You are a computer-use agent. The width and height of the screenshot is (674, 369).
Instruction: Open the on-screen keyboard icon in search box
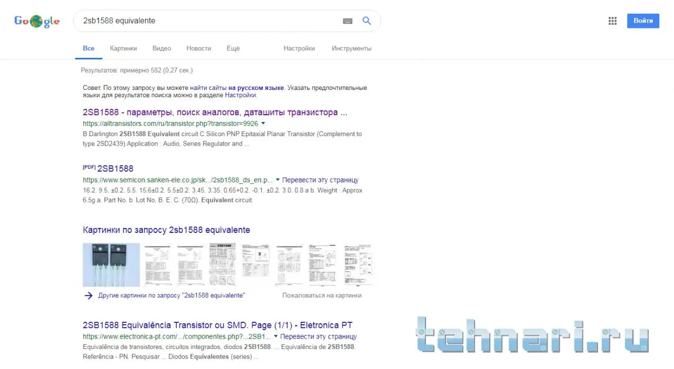[348, 21]
